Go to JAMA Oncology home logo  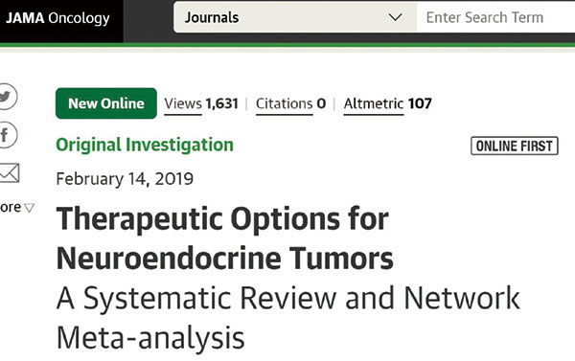tap(57, 18)
